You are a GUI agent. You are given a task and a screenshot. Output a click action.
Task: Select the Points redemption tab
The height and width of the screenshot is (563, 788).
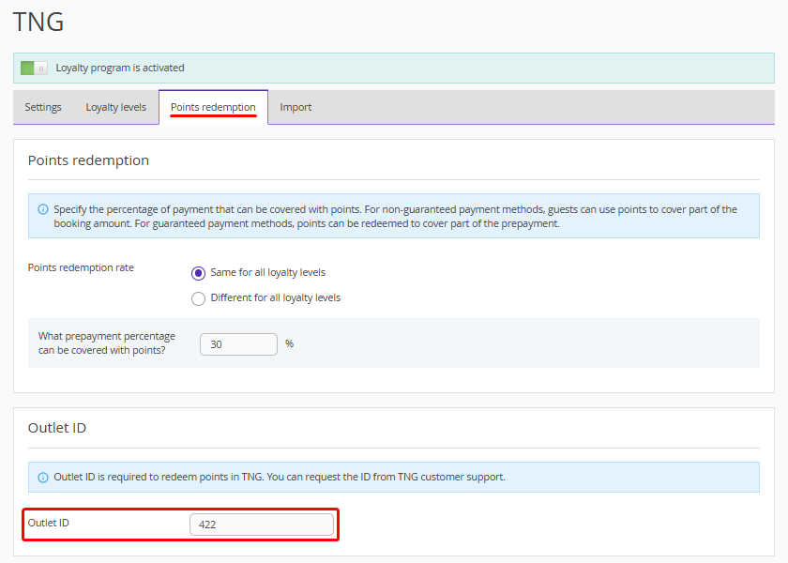(x=213, y=107)
